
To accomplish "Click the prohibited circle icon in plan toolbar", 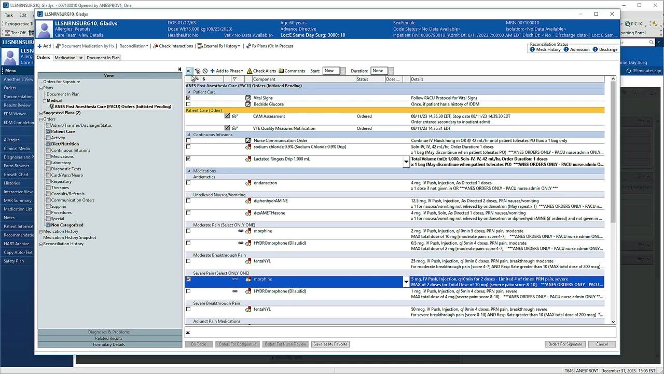I will (x=205, y=71).
